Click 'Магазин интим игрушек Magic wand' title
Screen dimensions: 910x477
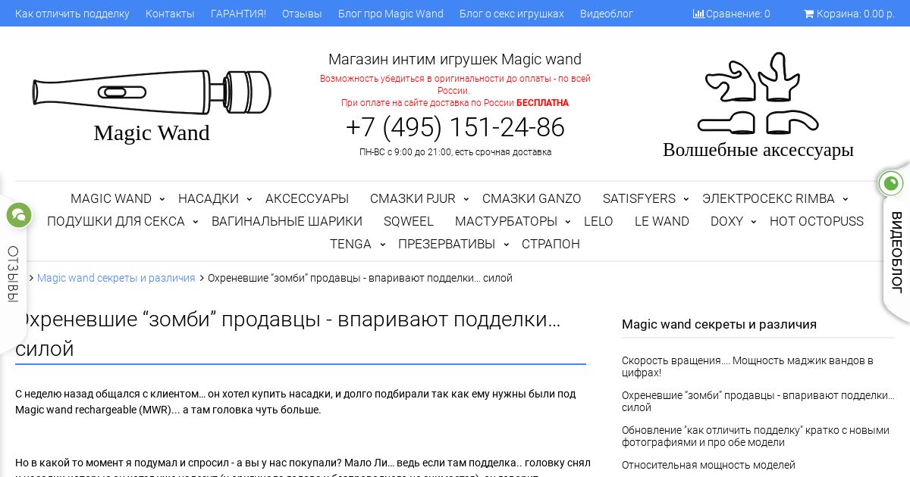455,59
